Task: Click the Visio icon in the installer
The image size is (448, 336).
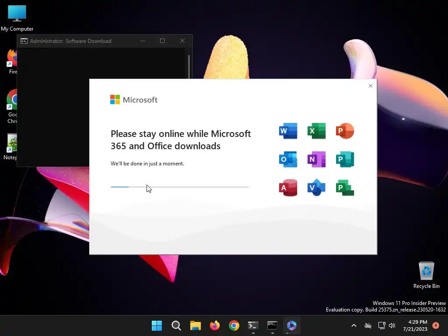Action: coord(316,188)
